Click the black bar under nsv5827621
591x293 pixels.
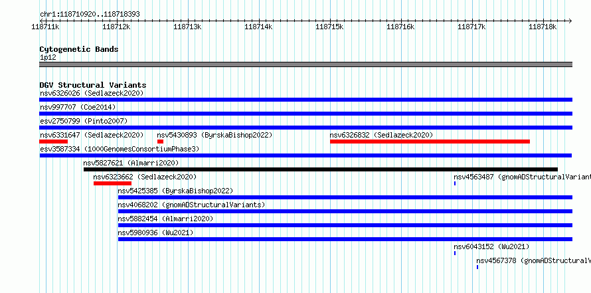pyautogui.click(x=320, y=169)
